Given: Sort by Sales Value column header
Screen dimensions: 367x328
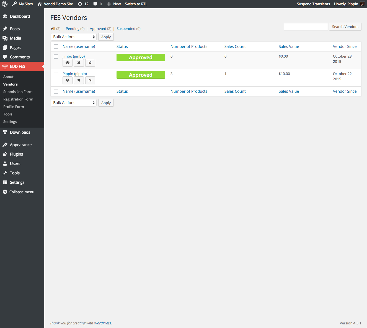Looking at the screenshot, I should pos(289,47).
